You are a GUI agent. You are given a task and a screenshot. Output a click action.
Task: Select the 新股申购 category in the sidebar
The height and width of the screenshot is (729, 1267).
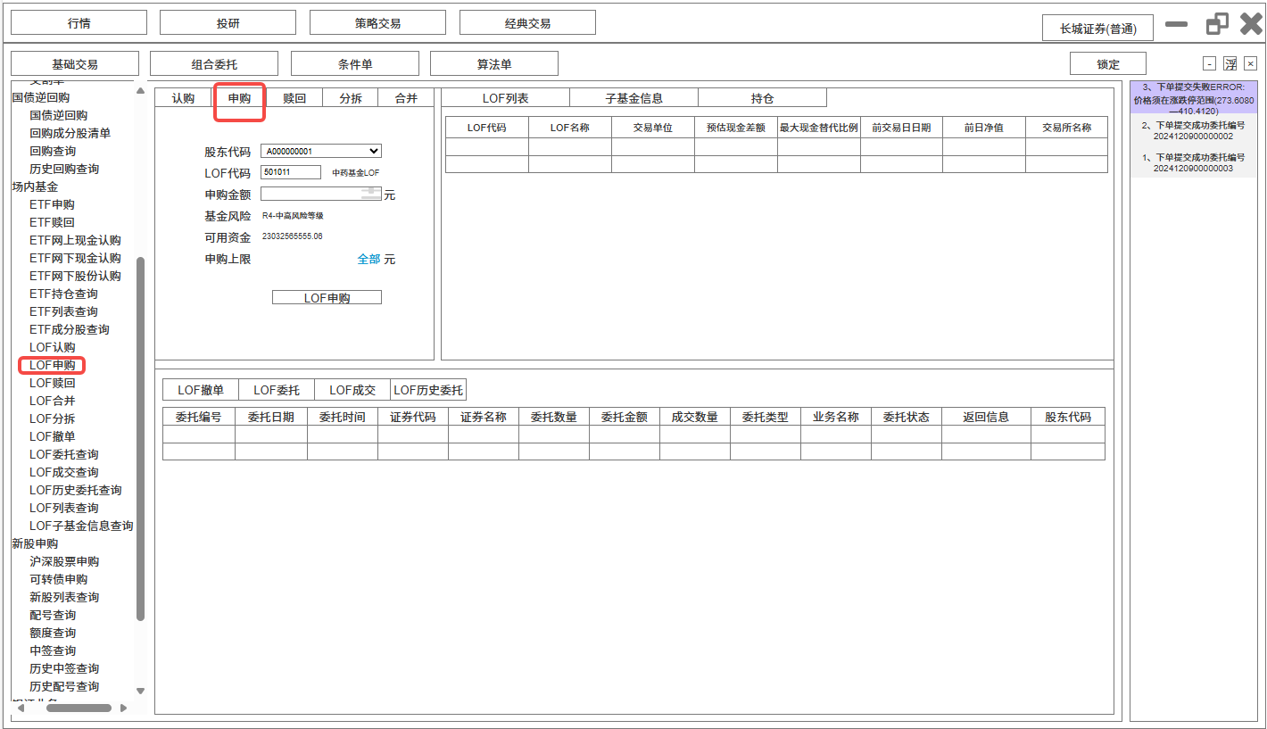point(35,543)
